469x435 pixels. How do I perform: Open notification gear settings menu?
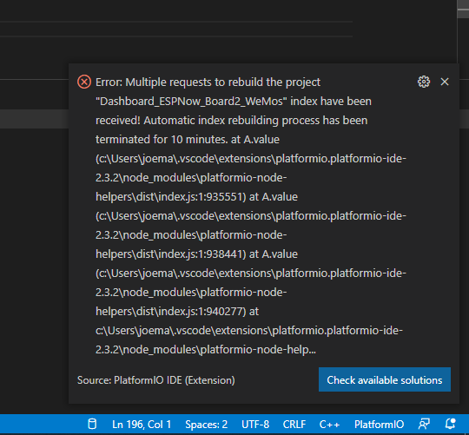[424, 82]
